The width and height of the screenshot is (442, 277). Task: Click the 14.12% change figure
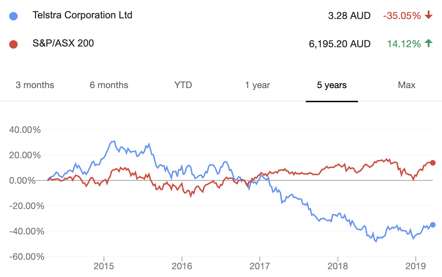click(404, 44)
